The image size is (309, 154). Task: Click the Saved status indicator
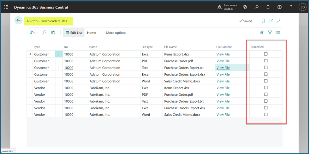pos(245,21)
